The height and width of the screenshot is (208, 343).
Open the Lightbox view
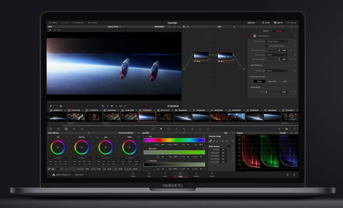(x=292, y=23)
